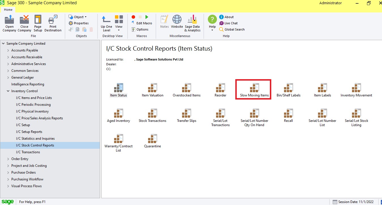This screenshot has width=382, height=205.
Task: Choose Print Destination in the ribbon
Action: click(53, 23)
